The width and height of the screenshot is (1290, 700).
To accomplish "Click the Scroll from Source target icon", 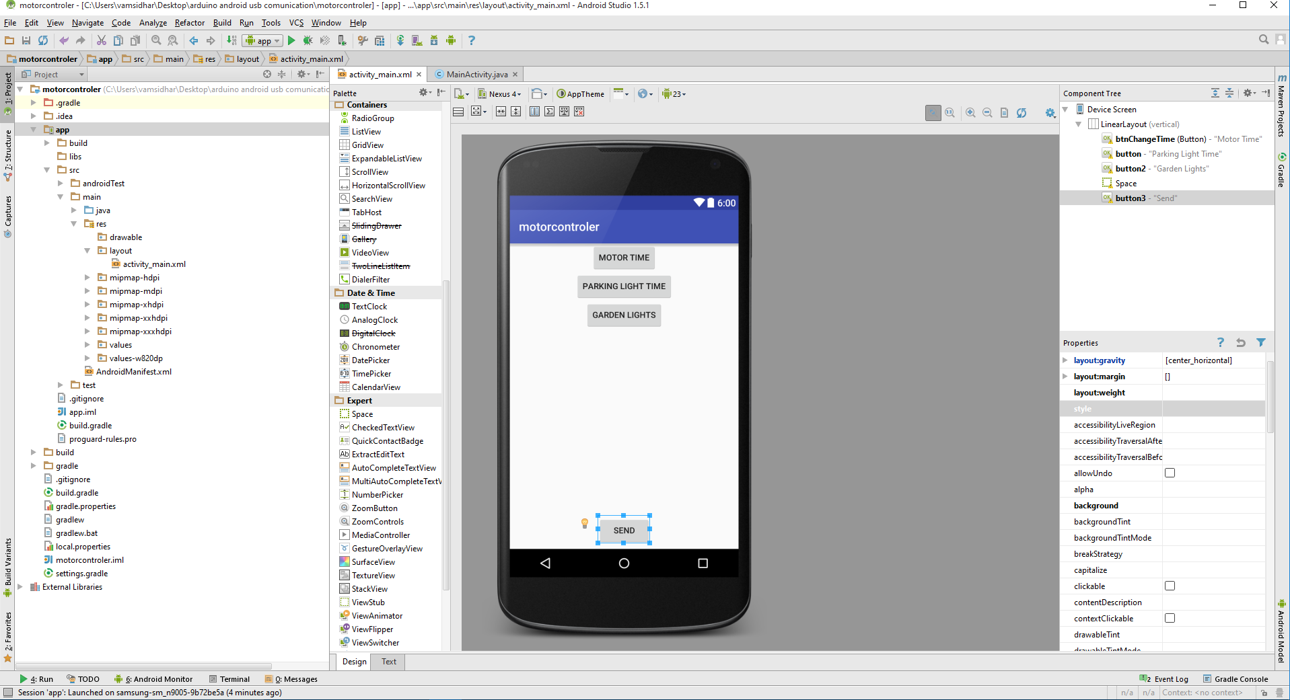I will coord(267,74).
